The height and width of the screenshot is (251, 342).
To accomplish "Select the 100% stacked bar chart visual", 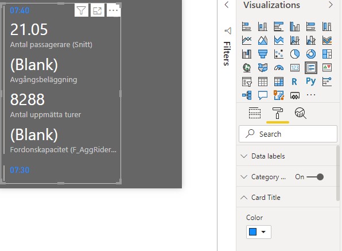I will coord(311,27).
